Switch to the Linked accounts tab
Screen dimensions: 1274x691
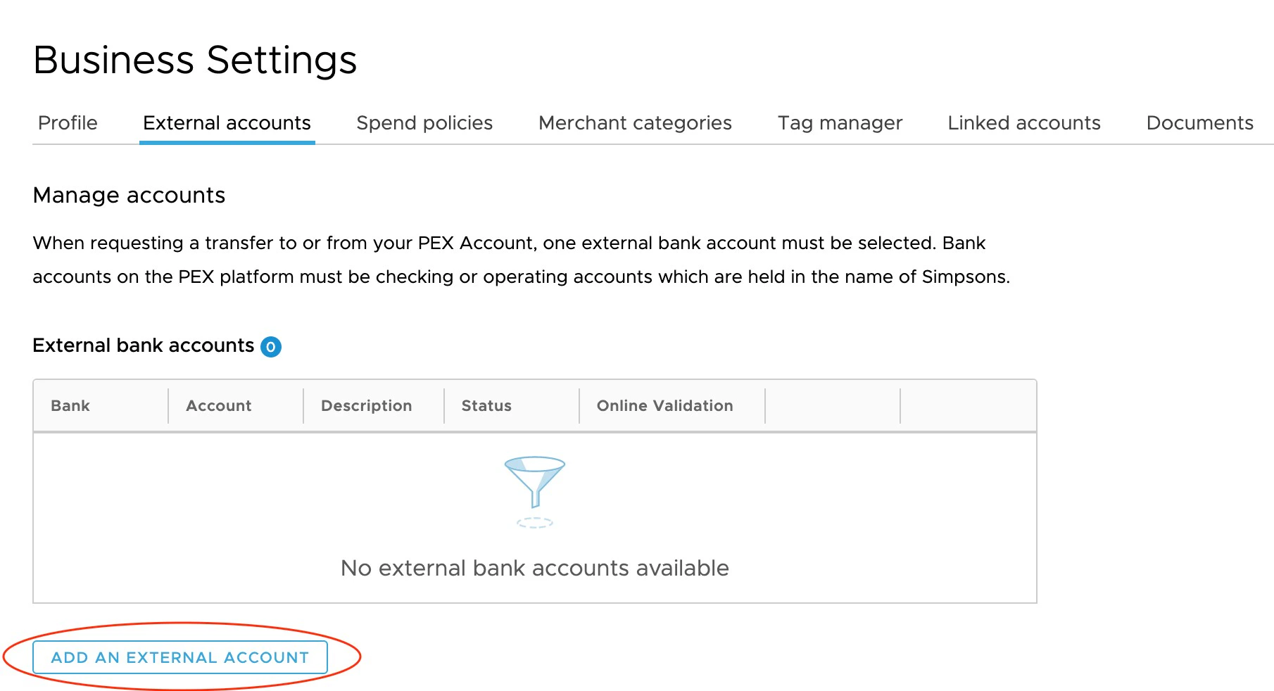[x=1025, y=122]
